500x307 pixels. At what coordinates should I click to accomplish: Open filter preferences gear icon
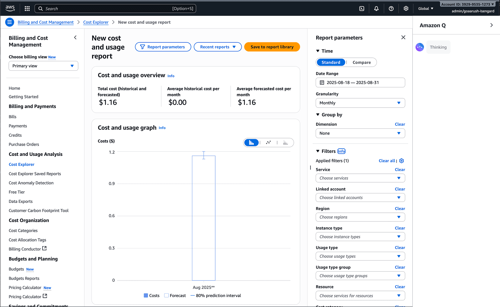pos(401,161)
